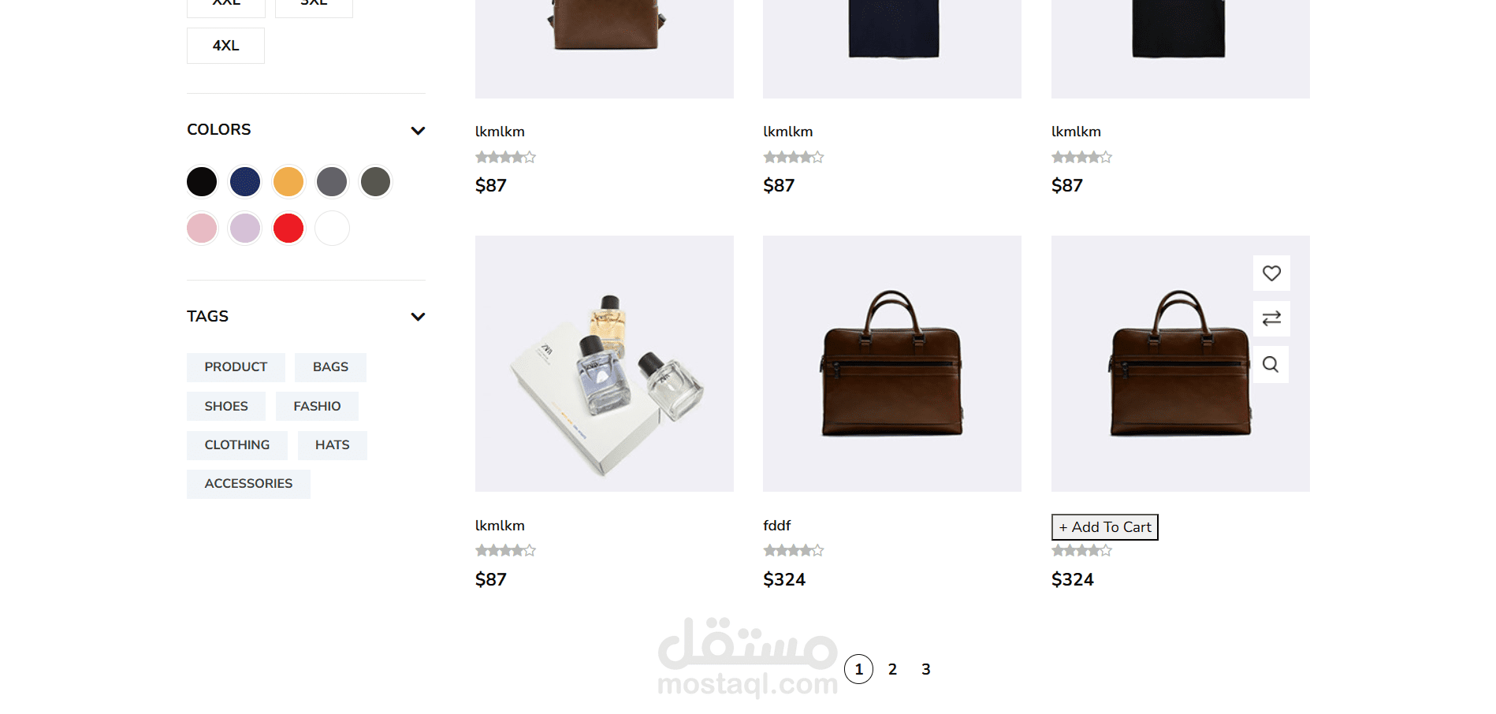
Task: Open the fddf product link
Action: tap(776, 526)
